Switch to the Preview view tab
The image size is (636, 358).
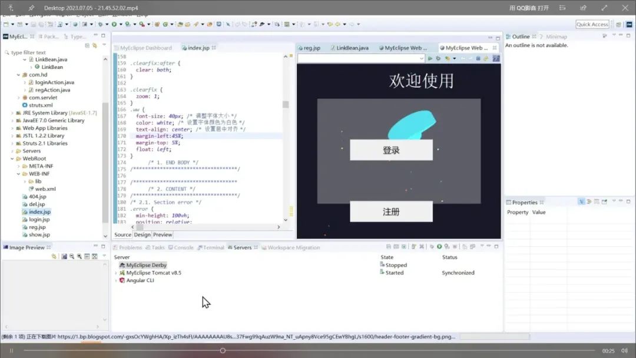coord(163,235)
